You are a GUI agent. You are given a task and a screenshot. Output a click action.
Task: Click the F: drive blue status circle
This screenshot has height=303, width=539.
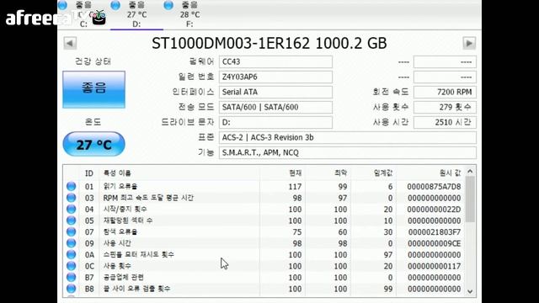168,5
